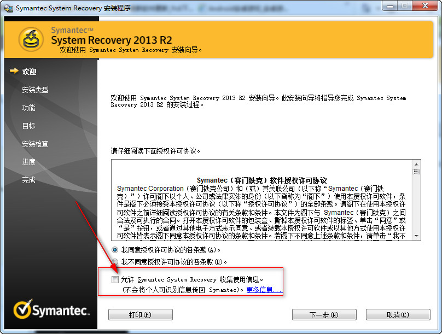Viewport: 442px width, 334px height.
Task: Click the orange arrow beside 欢迎
Action: pos(14,71)
